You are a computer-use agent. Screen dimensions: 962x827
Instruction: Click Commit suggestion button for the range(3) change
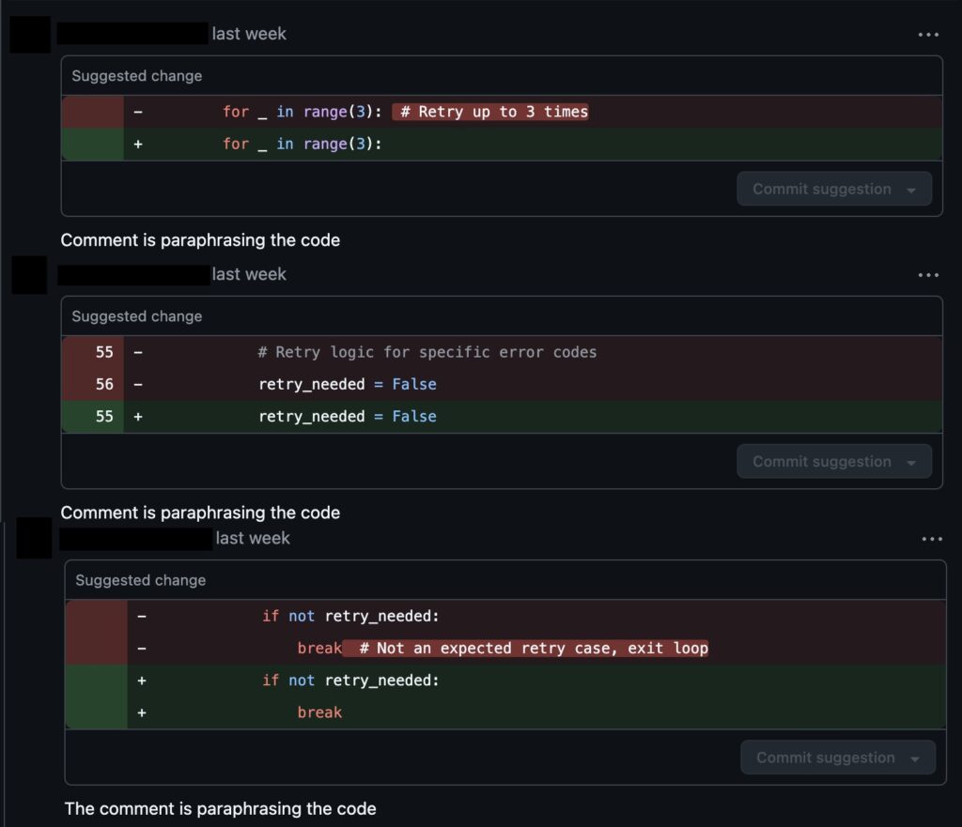tap(821, 189)
